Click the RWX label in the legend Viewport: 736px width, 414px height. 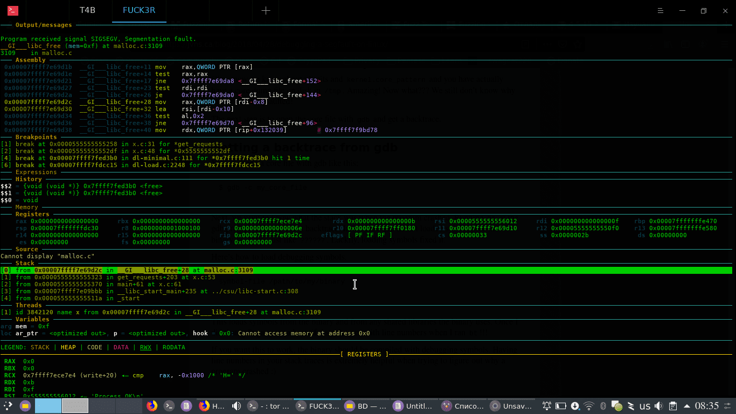(145, 347)
